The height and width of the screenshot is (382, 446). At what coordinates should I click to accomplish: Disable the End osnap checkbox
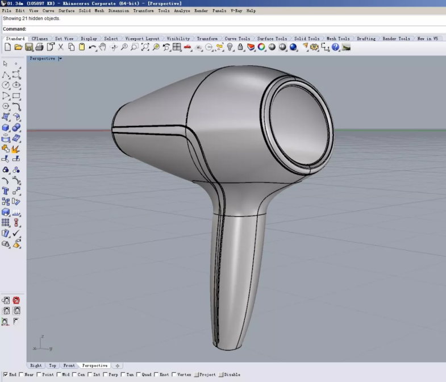point(6,375)
